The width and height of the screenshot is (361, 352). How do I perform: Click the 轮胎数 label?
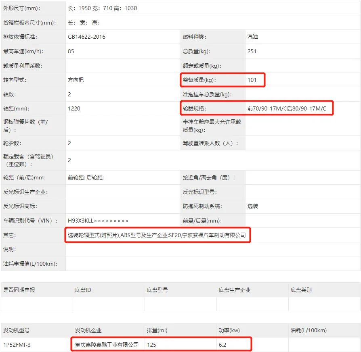12,143
